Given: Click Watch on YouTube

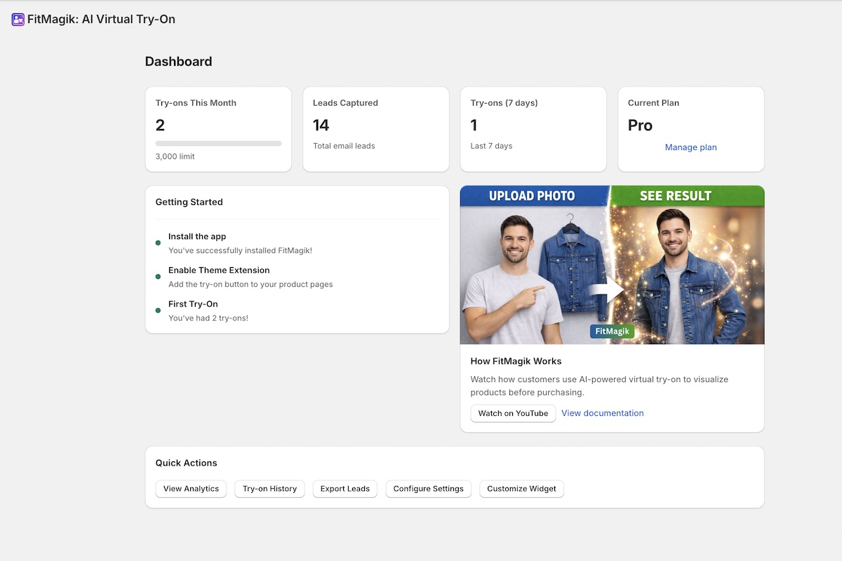Looking at the screenshot, I should (x=513, y=413).
